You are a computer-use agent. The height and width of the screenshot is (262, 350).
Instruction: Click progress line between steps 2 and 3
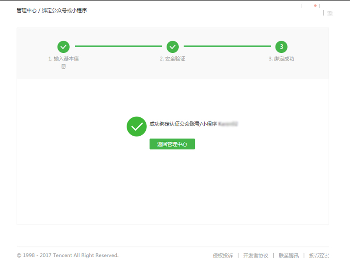pos(227,46)
